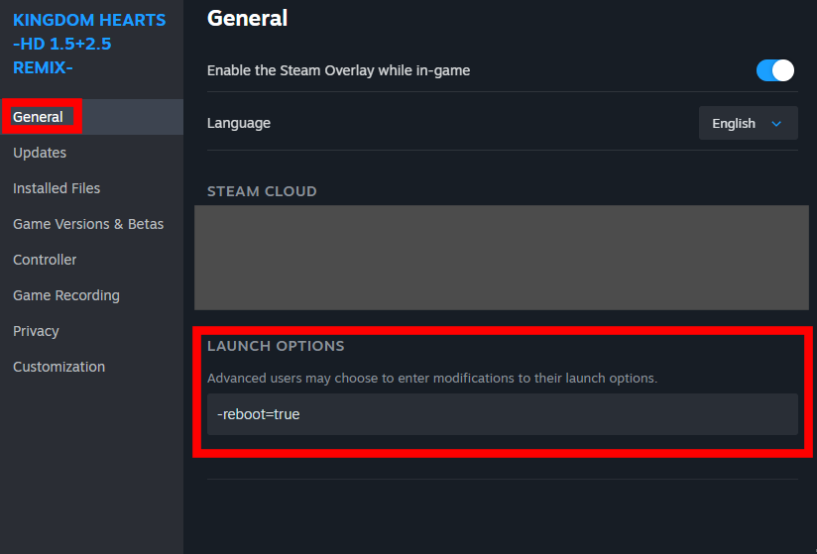This screenshot has width=817, height=554.
Task: Toggle the Steam Overlay while in-game switch
Action: point(774,70)
